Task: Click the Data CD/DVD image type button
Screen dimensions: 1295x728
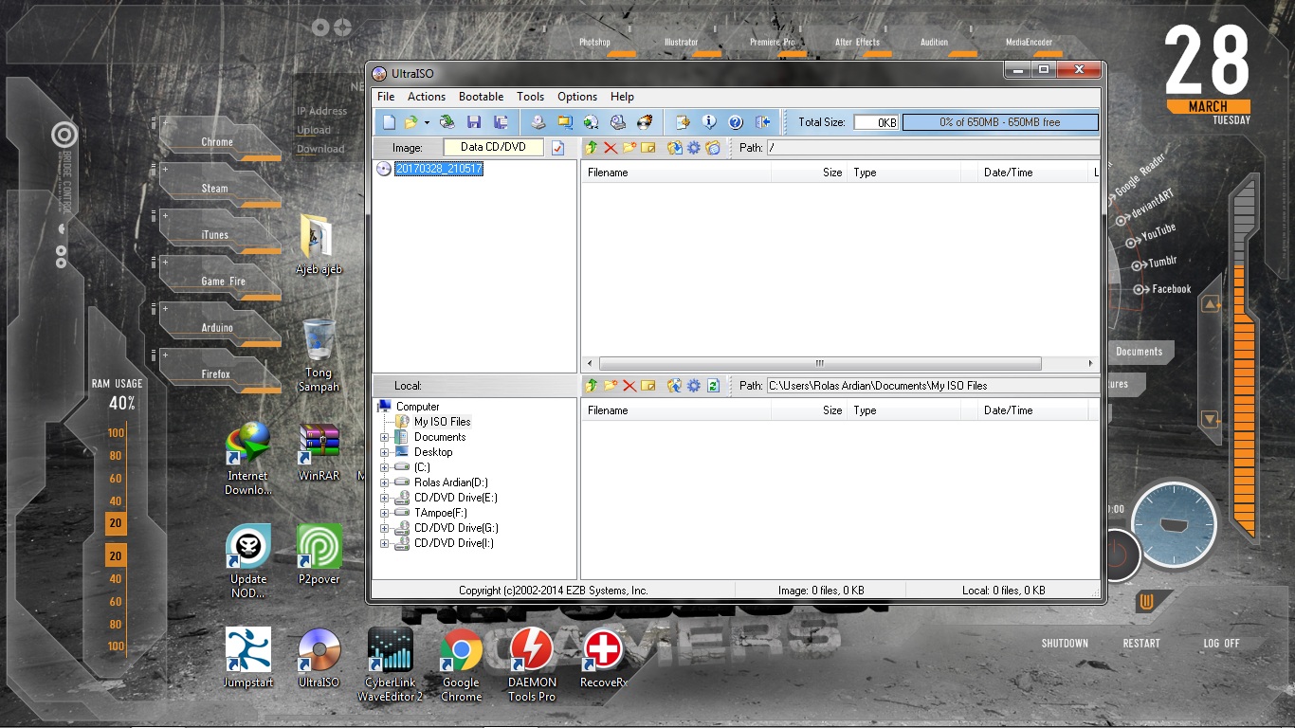Action: pos(493,148)
